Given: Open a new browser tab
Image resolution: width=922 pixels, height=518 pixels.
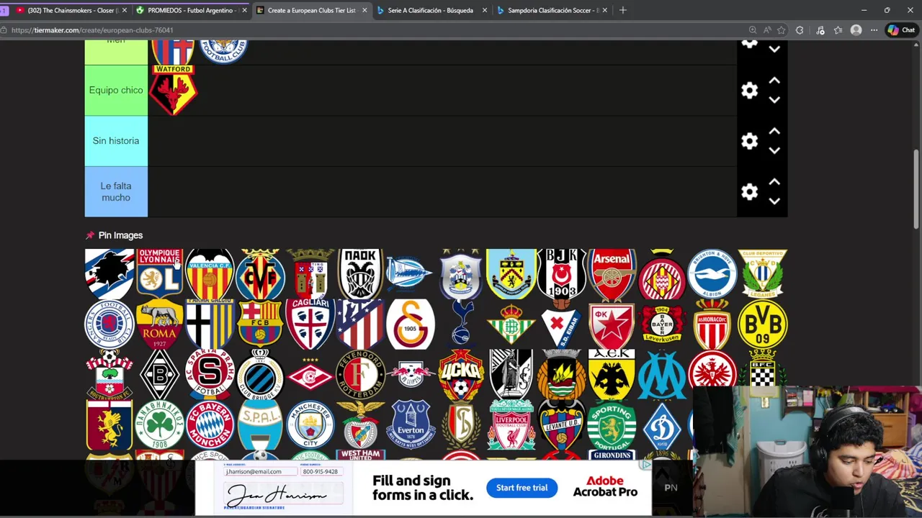Looking at the screenshot, I should (623, 10).
